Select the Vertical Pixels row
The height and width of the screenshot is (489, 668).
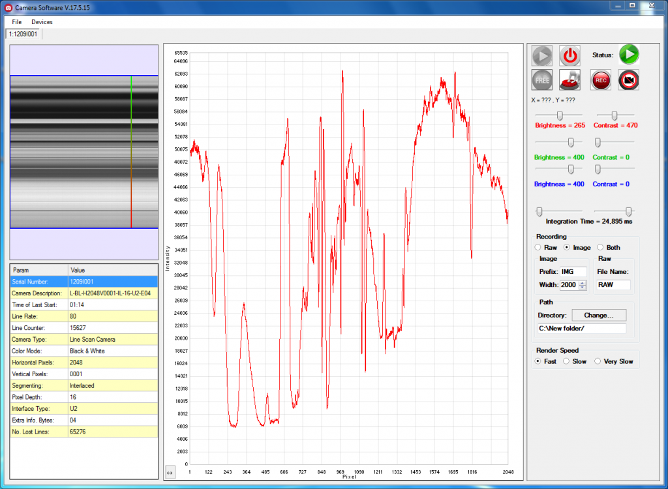(x=84, y=374)
